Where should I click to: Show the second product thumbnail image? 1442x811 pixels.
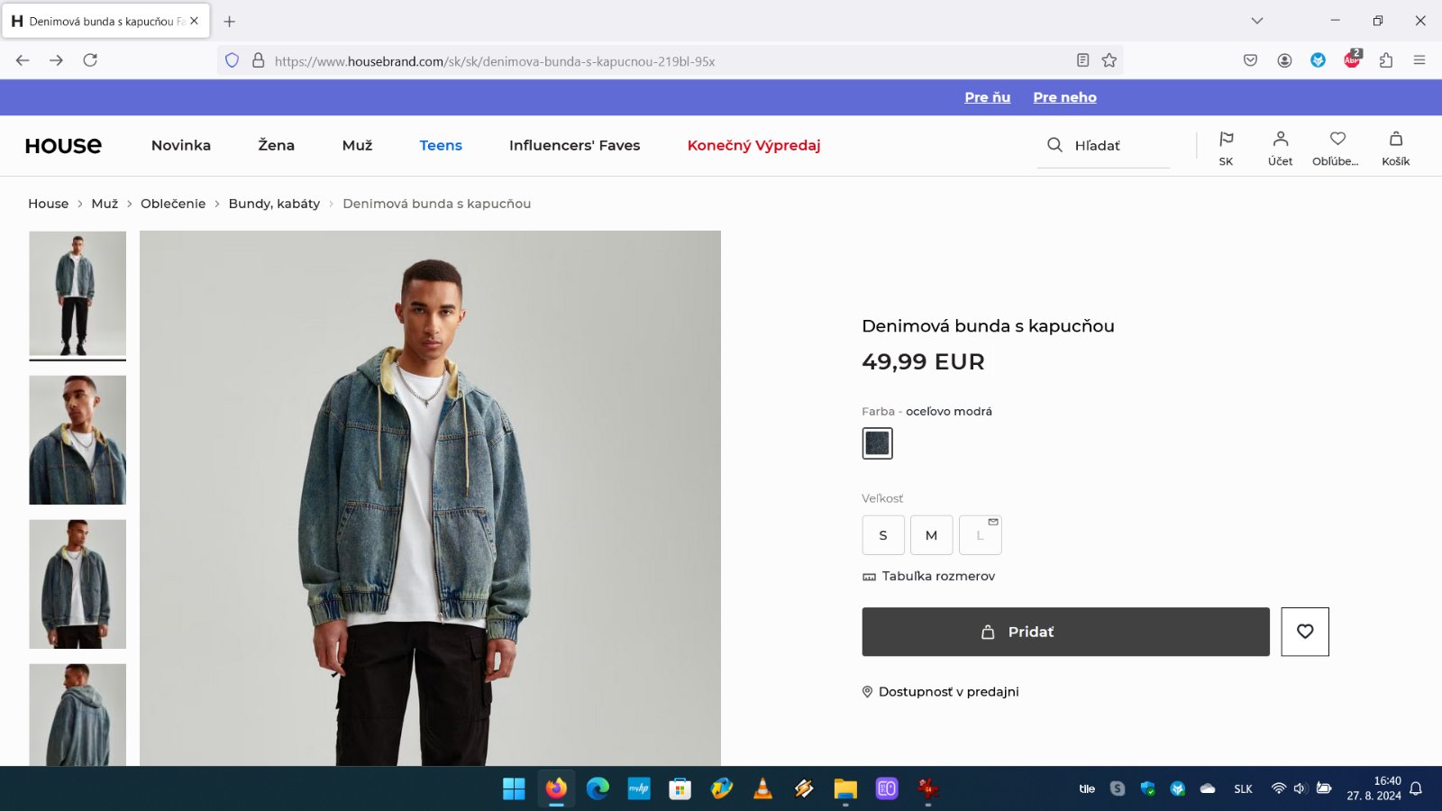78,440
